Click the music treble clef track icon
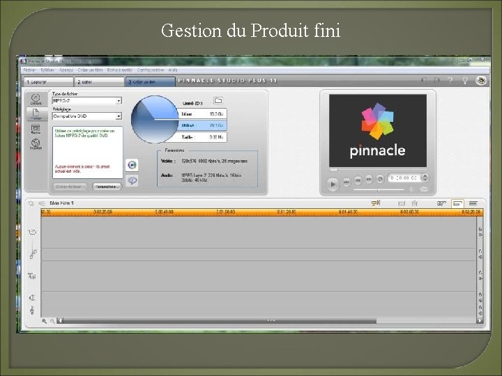 click(32, 310)
